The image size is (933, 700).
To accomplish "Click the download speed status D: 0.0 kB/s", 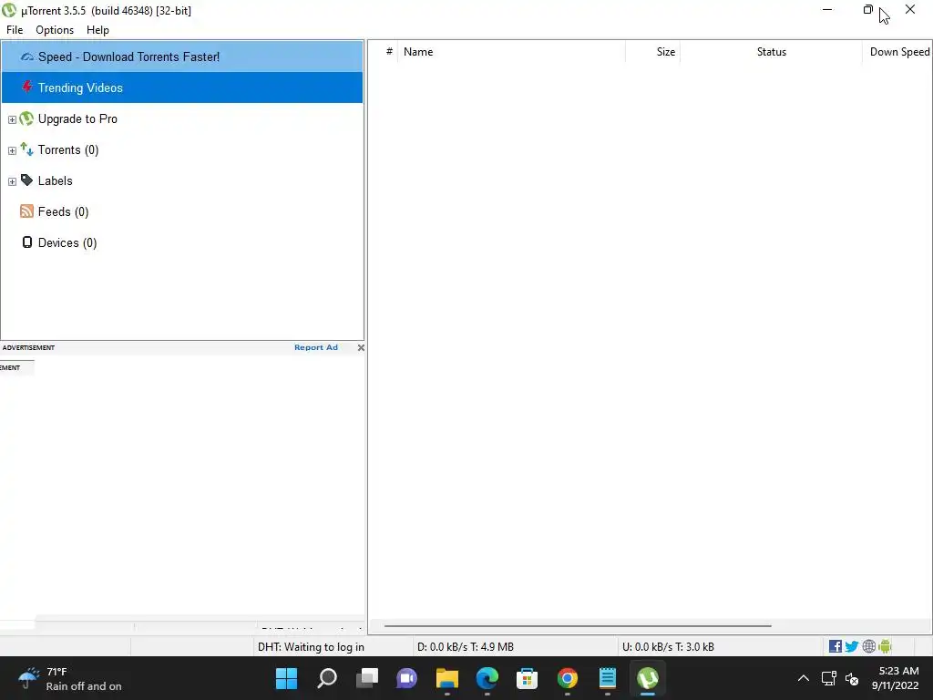I will click(466, 647).
